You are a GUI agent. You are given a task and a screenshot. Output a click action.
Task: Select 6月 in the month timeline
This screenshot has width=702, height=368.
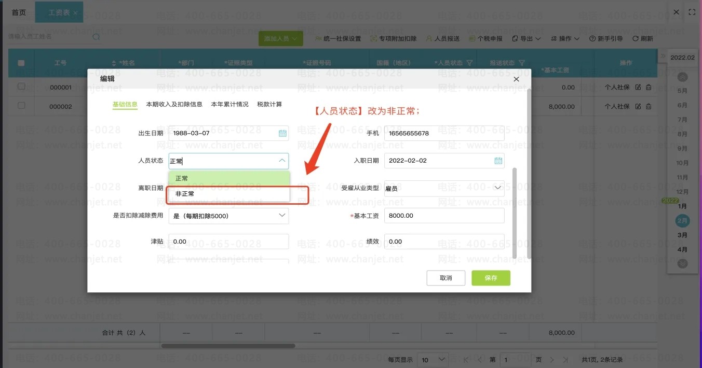(683, 105)
